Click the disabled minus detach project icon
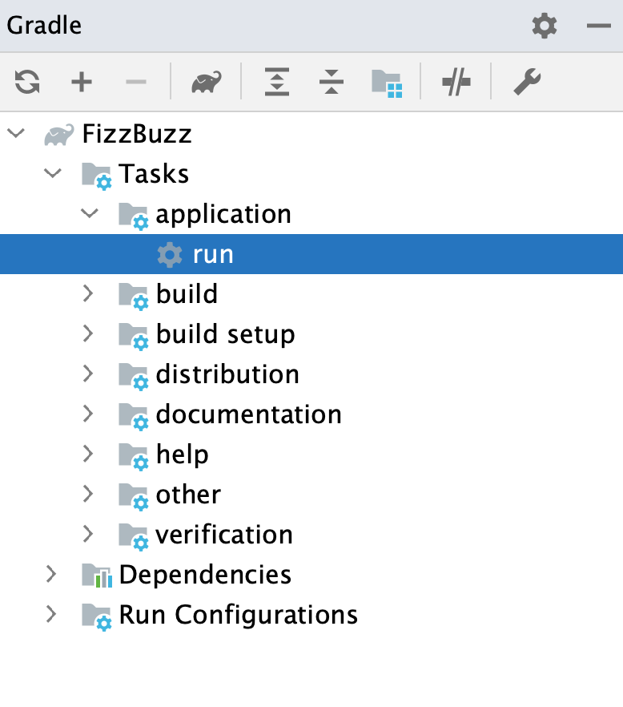The width and height of the screenshot is (623, 707). [x=135, y=82]
